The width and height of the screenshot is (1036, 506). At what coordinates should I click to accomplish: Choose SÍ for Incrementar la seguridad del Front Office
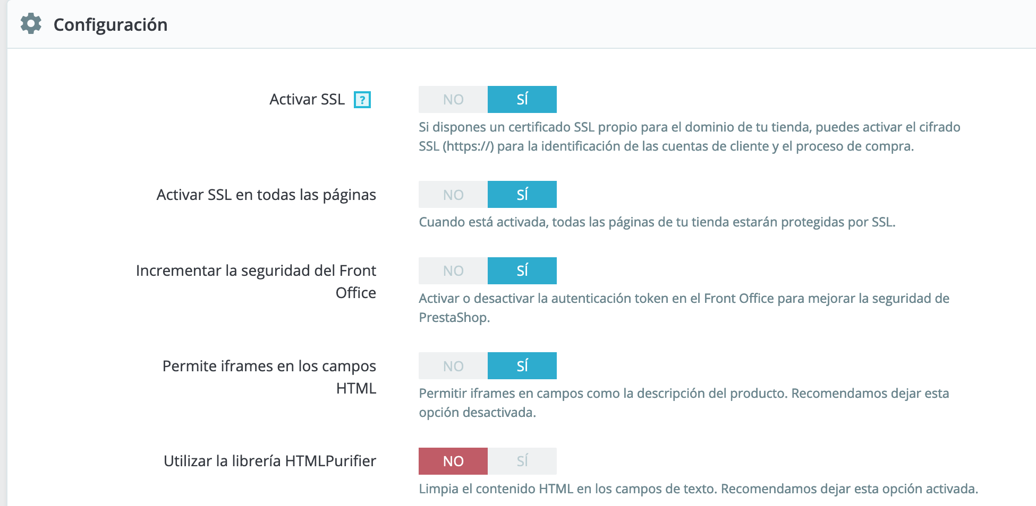pyautogui.click(x=522, y=271)
